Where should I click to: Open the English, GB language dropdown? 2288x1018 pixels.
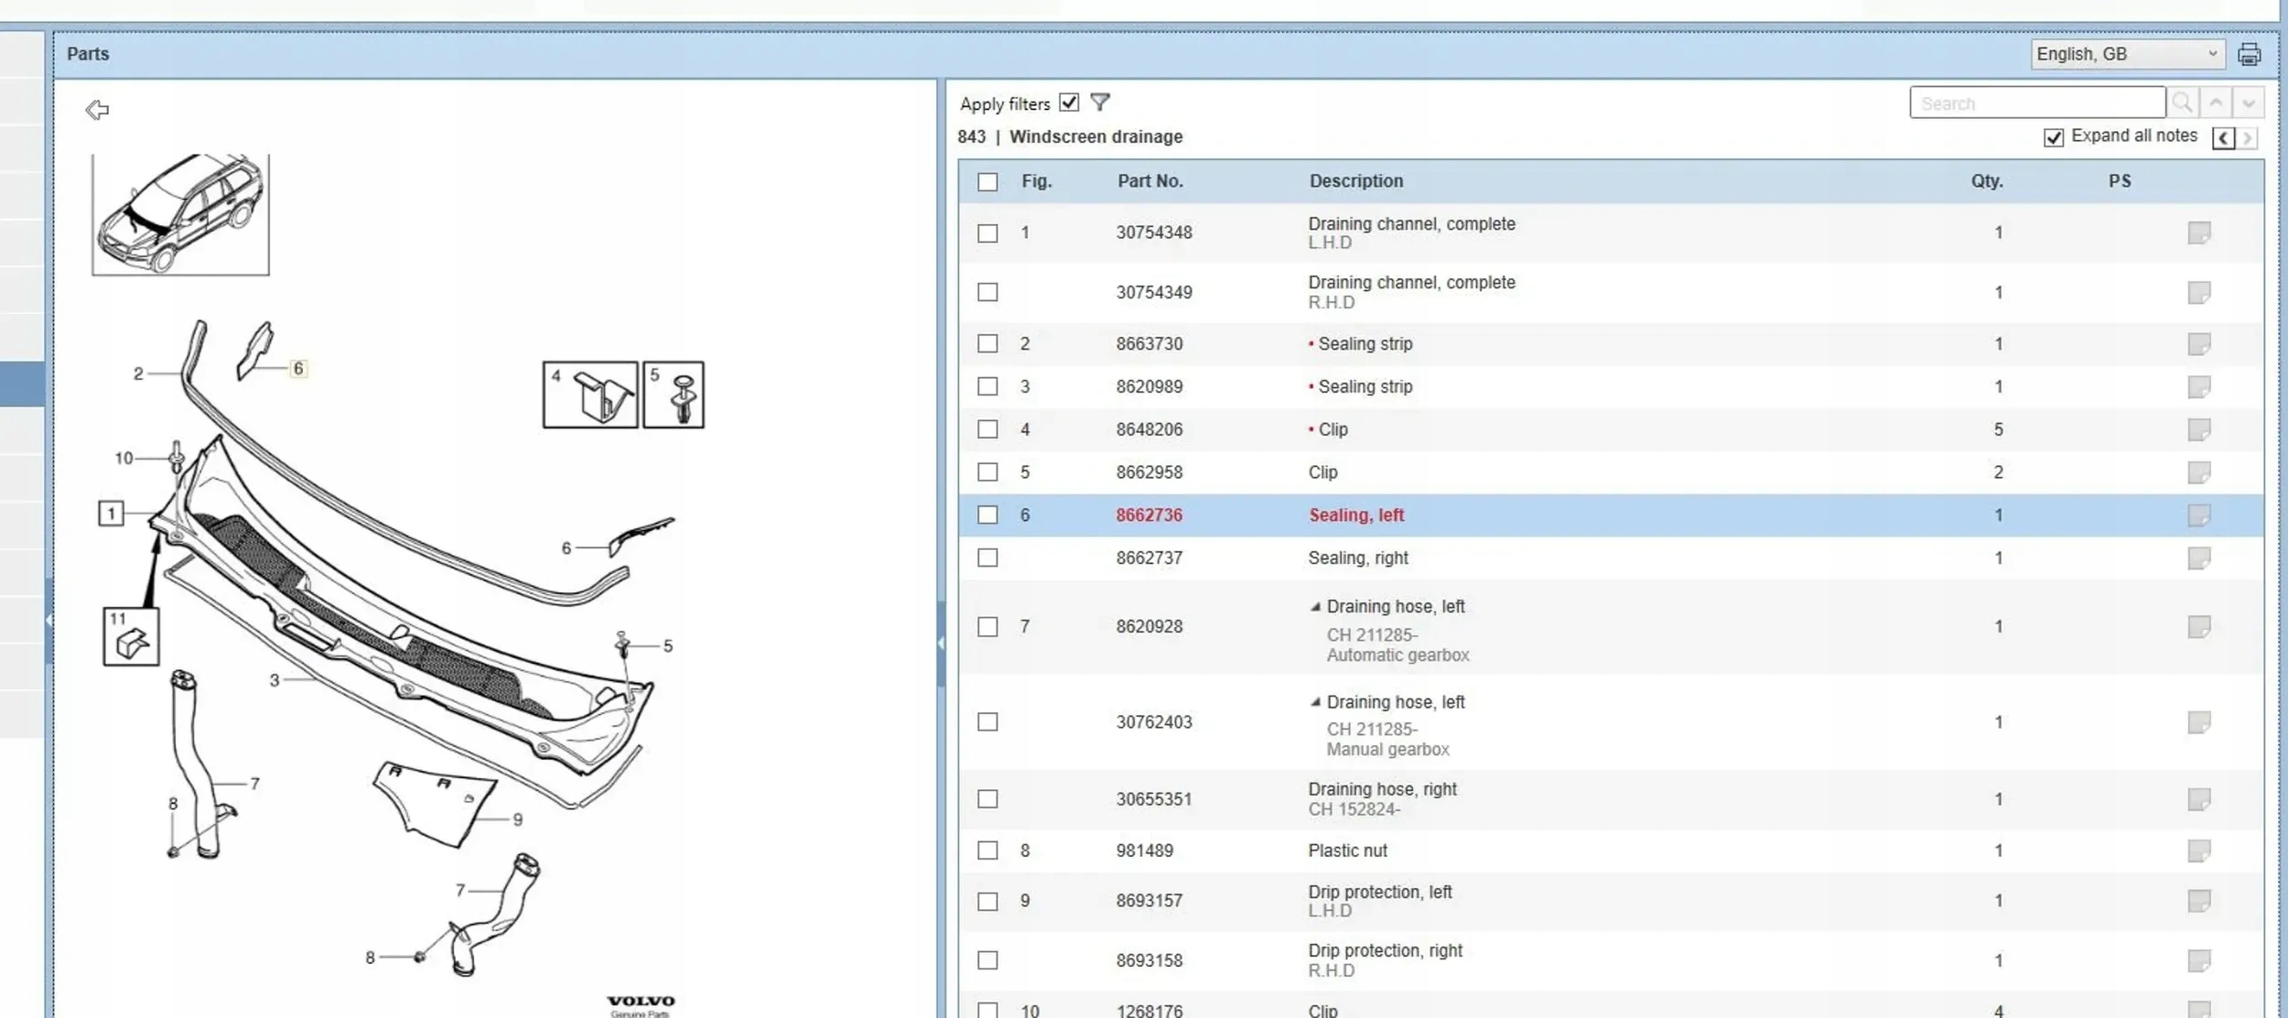coord(2126,54)
